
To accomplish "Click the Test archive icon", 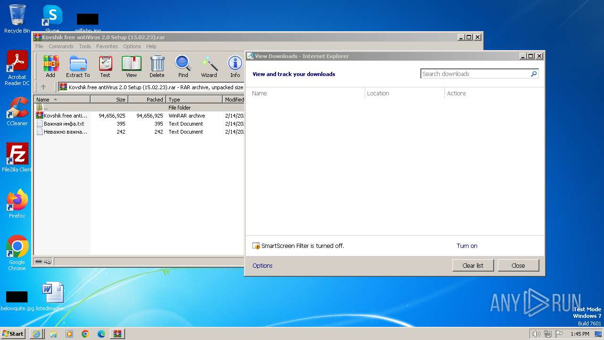I will 105,66.
